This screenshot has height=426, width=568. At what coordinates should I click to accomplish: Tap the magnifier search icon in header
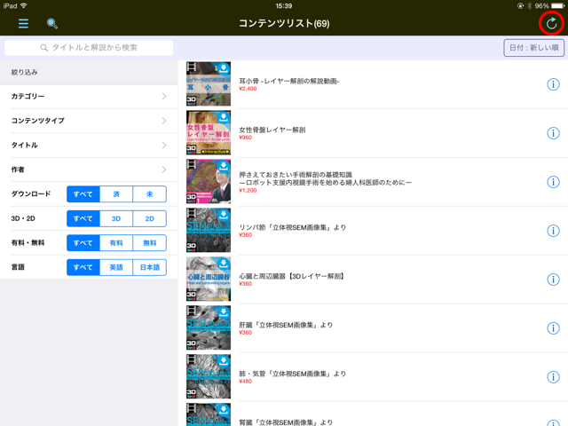[52, 23]
